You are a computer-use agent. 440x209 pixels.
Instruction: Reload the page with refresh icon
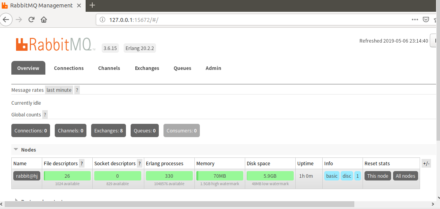[x=31, y=20]
